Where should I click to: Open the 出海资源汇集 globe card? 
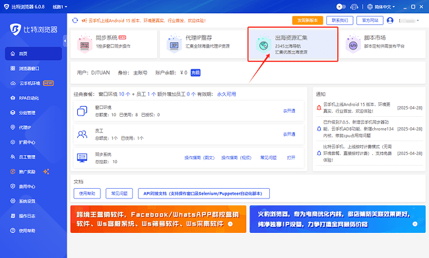click(293, 44)
